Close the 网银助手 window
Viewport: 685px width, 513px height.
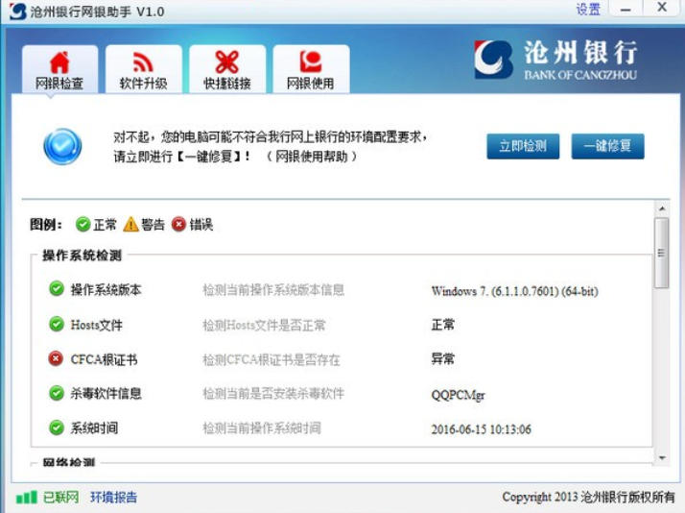click(662, 9)
